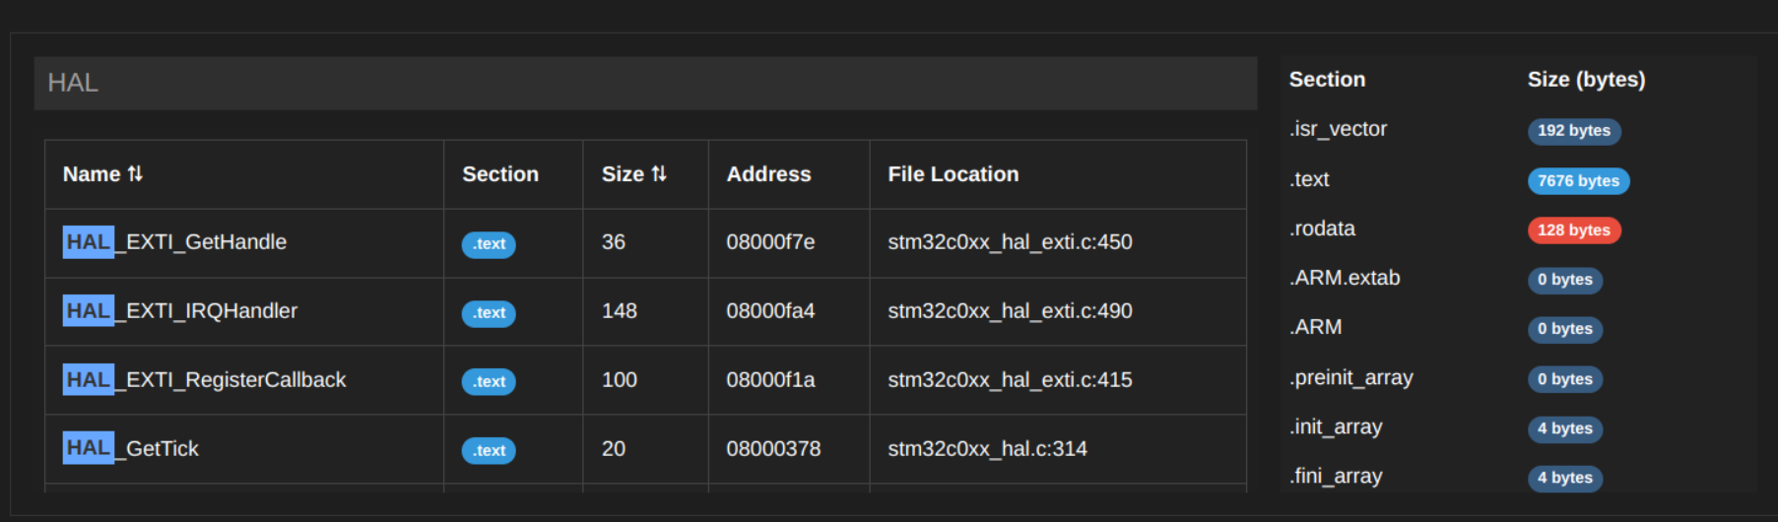Sort table by Size column arrows
This screenshot has height=522, width=1778.
[659, 174]
